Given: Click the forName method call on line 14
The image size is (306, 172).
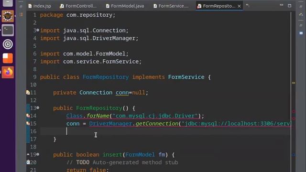Looking at the screenshot, I should click(98, 116).
